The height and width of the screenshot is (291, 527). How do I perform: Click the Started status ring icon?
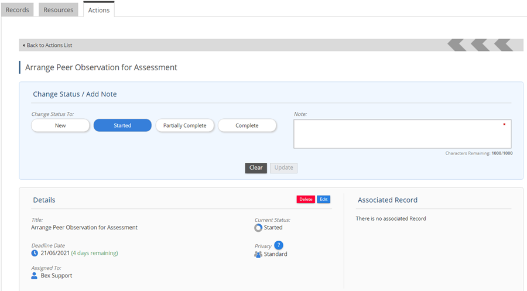pyautogui.click(x=258, y=228)
